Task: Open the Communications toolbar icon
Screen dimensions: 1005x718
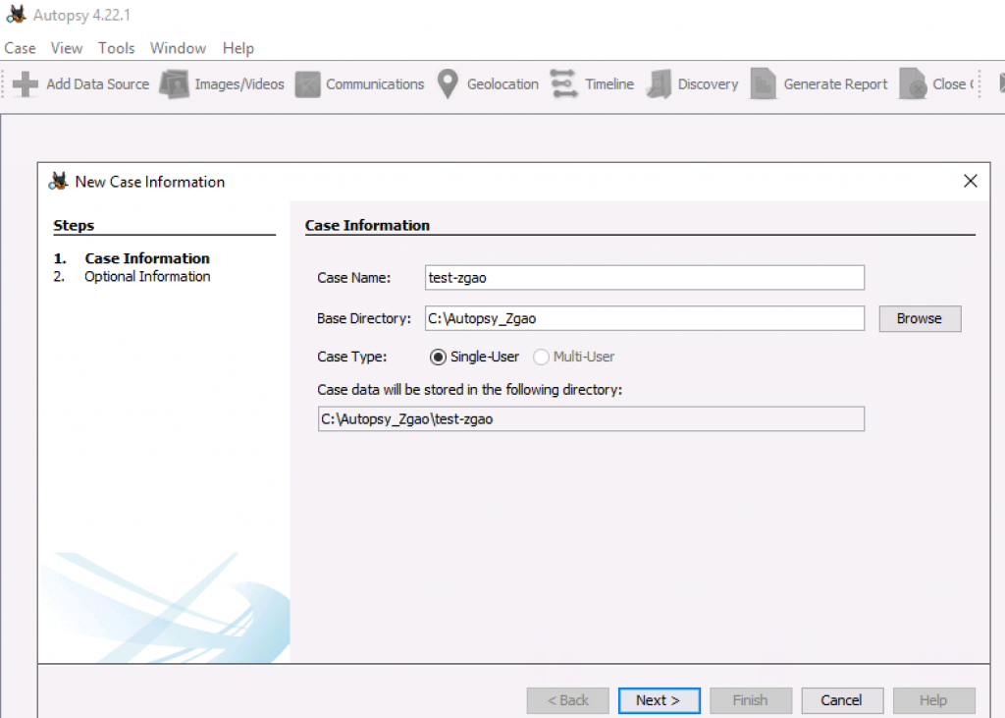Action: (308, 84)
